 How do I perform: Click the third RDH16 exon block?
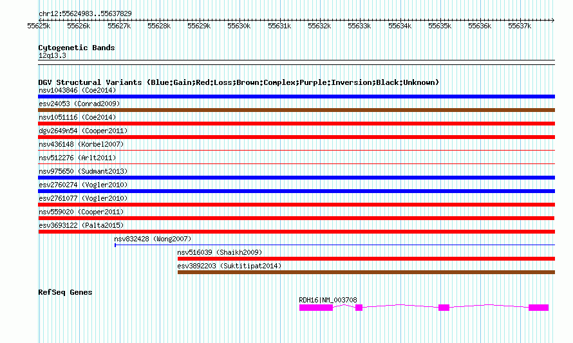pos(444,308)
